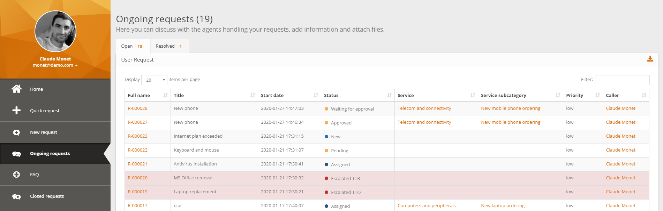Open escalated request R-000020
This screenshot has width=663, height=211.
pos(137,178)
